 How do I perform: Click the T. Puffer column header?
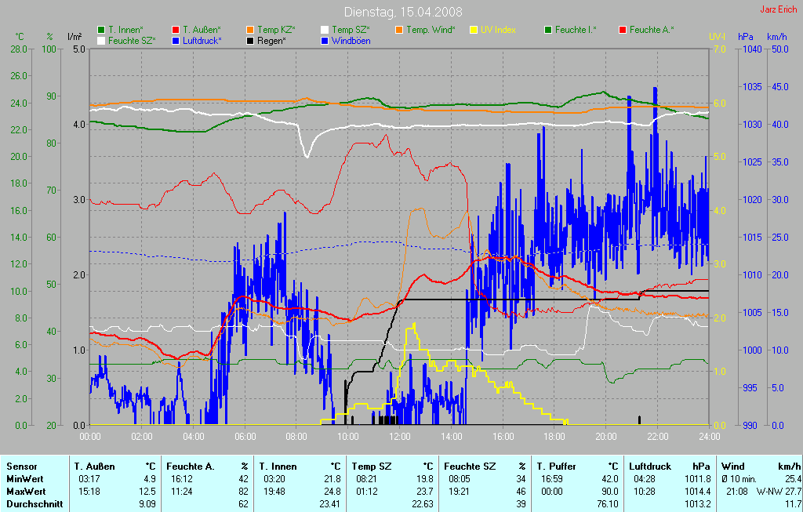coord(556,467)
